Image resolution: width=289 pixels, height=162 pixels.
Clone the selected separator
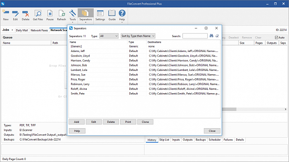pyautogui.click(x=145, y=122)
